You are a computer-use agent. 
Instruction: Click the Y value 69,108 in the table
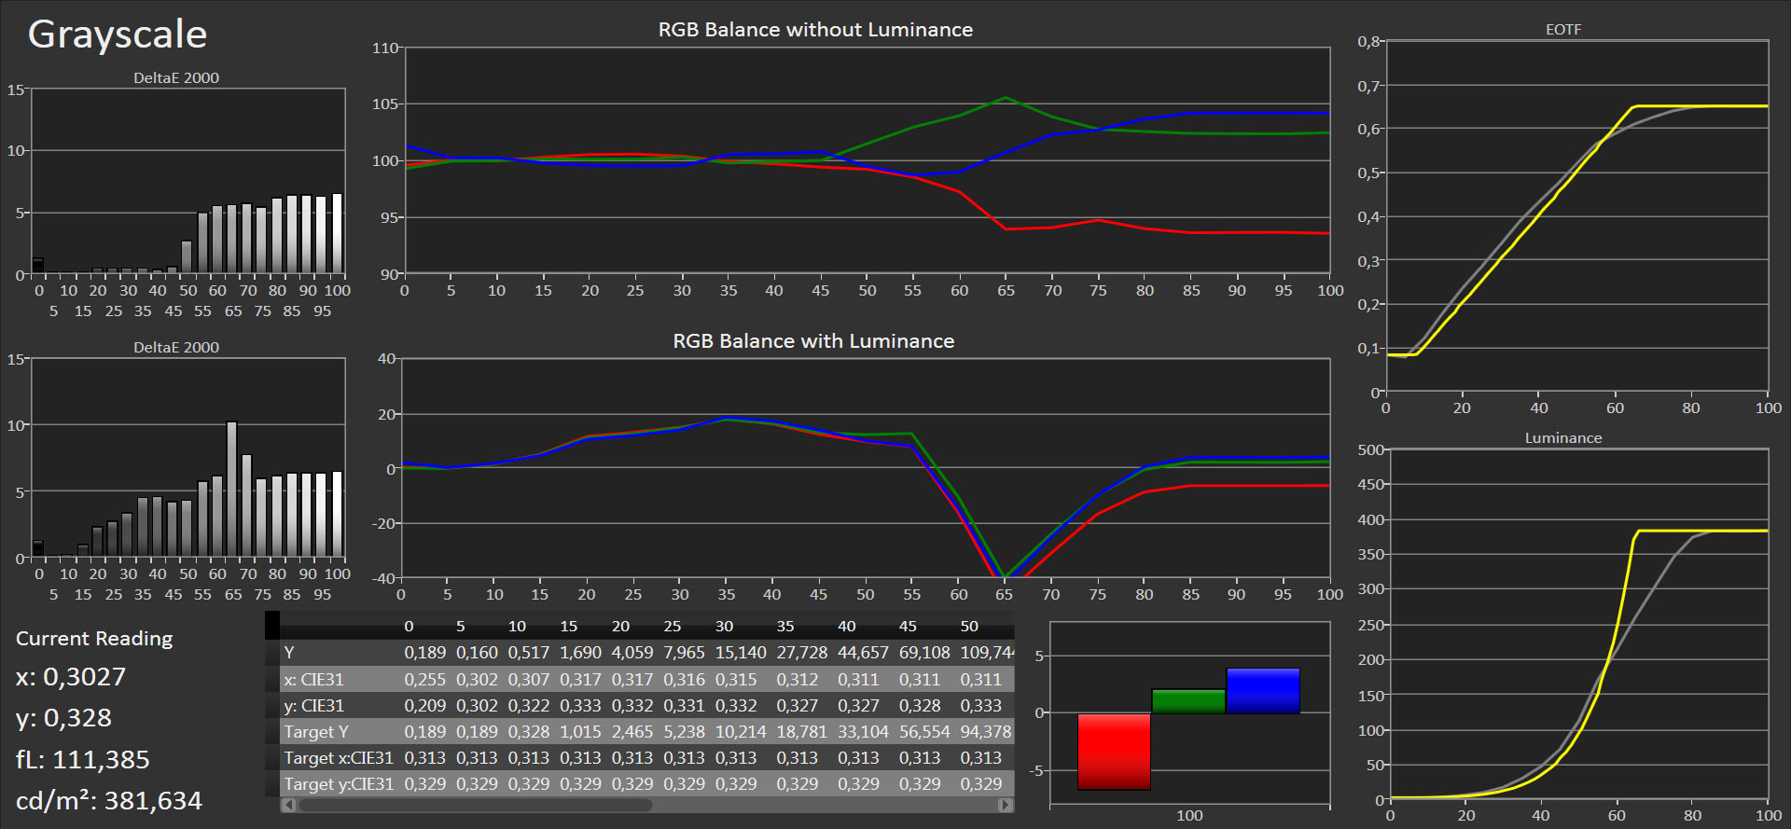pyautogui.click(x=919, y=653)
